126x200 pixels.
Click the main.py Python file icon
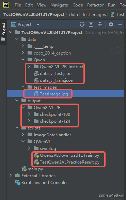tap(25, 169)
